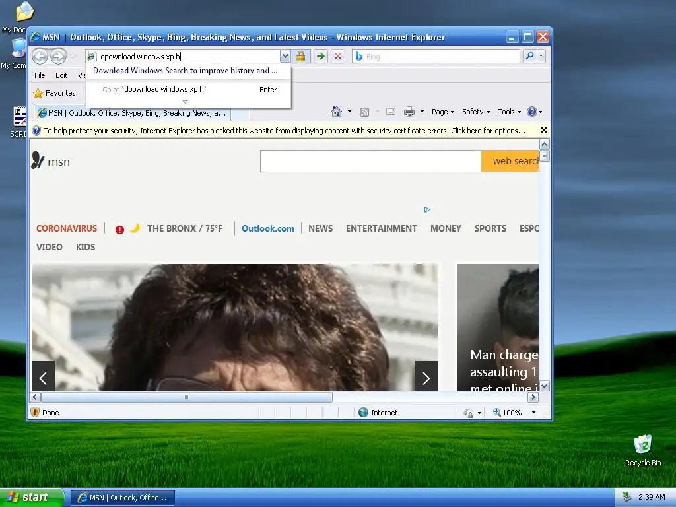
Task: Click the MSN taskbar window button
Action: pyautogui.click(x=123, y=498)
